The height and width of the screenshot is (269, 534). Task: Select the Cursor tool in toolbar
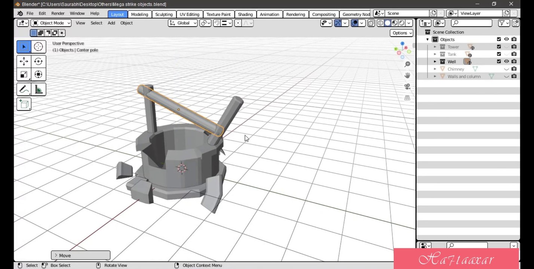click(38, 47)
